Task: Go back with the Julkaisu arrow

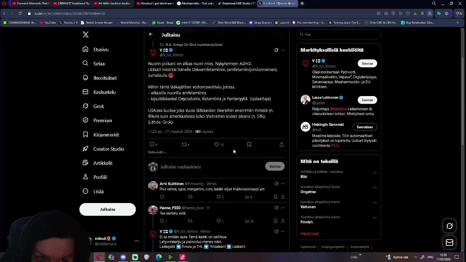Action: tap(151, 34)
